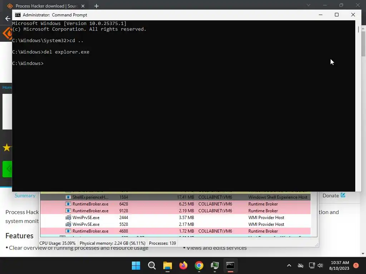This screenshot has height=274, width=366.
Task: Select the Command Prompt taskbar icon
Action: (x=230, y=265)
